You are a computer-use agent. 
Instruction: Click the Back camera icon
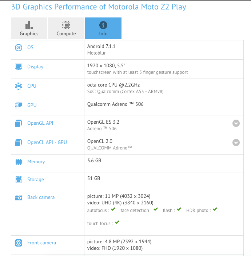19,197
